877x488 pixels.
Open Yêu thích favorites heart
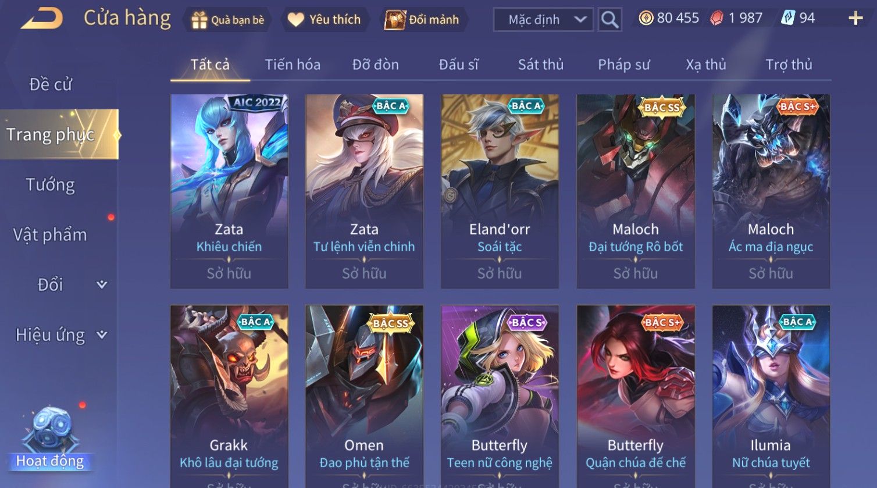coord(325,20)
